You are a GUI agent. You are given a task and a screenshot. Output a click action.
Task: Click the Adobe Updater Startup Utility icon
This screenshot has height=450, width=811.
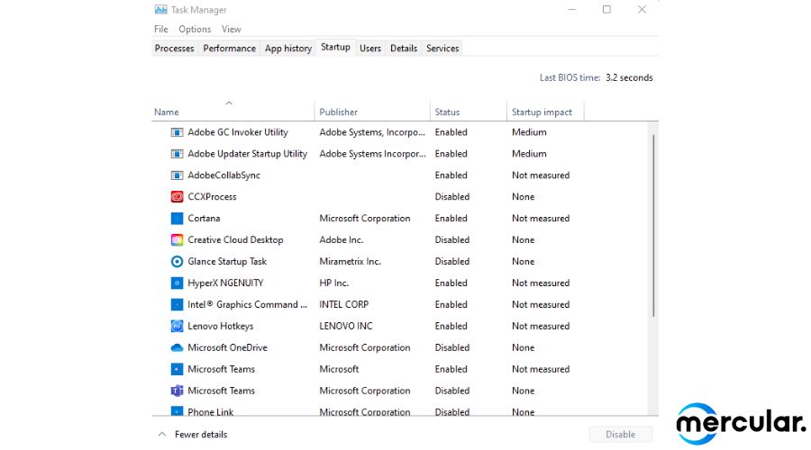click(177, 154)
